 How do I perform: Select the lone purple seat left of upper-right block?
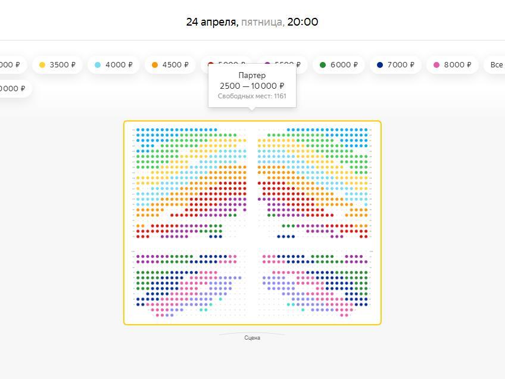click(260, 199)
